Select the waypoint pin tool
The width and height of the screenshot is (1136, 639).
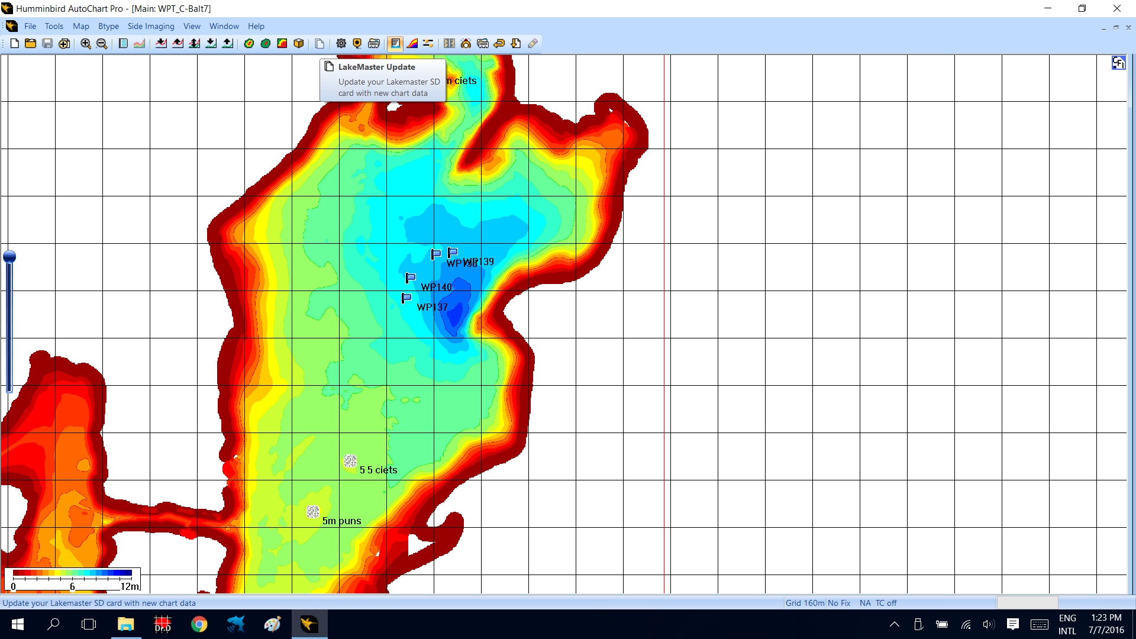(x=357, y=43)
